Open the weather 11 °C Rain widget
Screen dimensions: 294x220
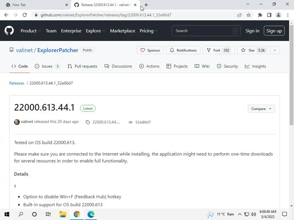point(220,214)
